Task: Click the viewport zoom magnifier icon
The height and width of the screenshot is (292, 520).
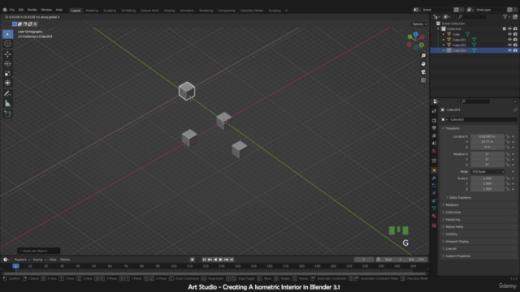Action: [423, 56]
